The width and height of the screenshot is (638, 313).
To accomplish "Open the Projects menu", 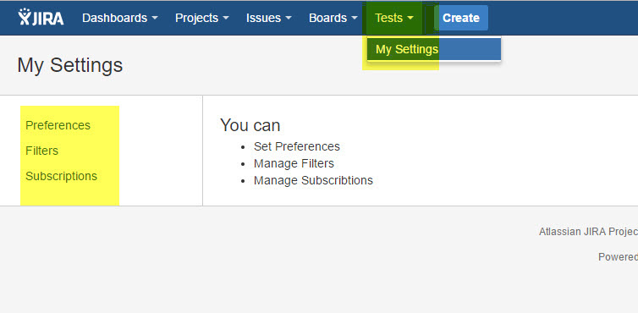I will [202, 18].
